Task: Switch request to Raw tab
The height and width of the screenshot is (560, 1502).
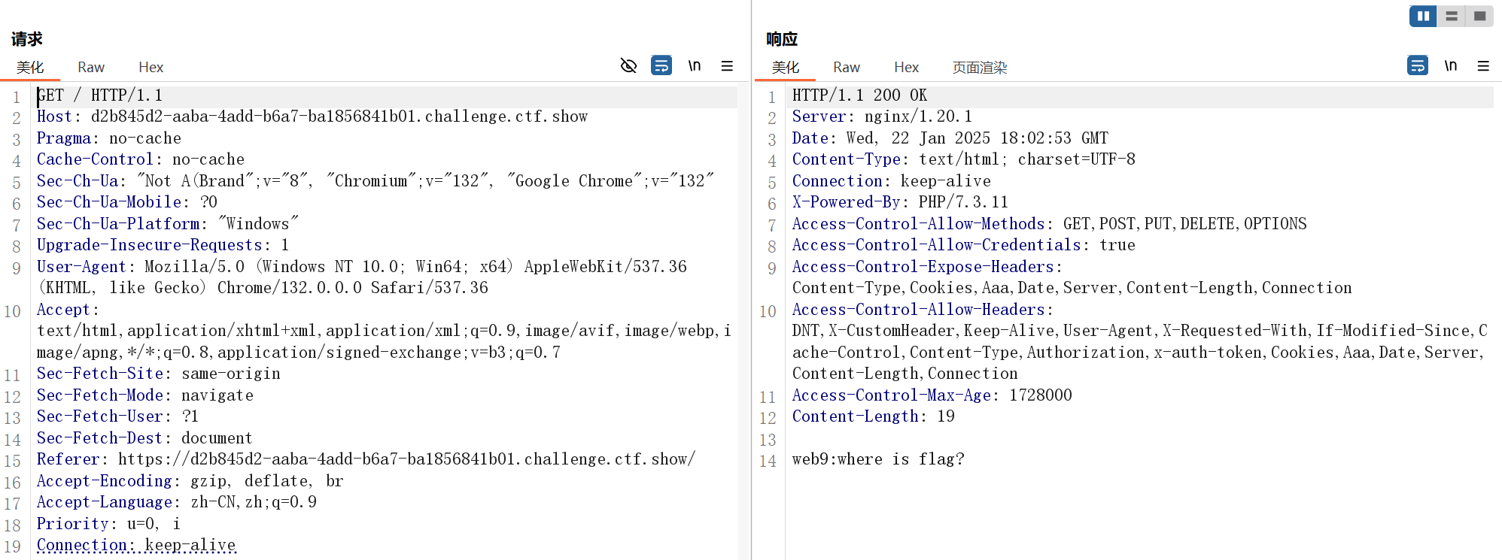Action: click(x=91, y=68)
